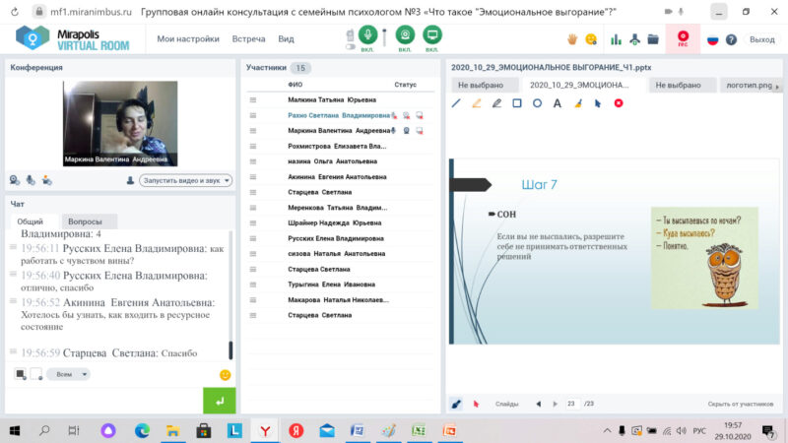This screenshot has width=788, height=443.
Task: Switch to the Общий chat tab
Action: (31, 221)
